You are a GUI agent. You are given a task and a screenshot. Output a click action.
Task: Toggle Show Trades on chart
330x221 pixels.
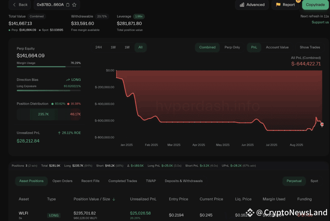[x=310, y=47]
